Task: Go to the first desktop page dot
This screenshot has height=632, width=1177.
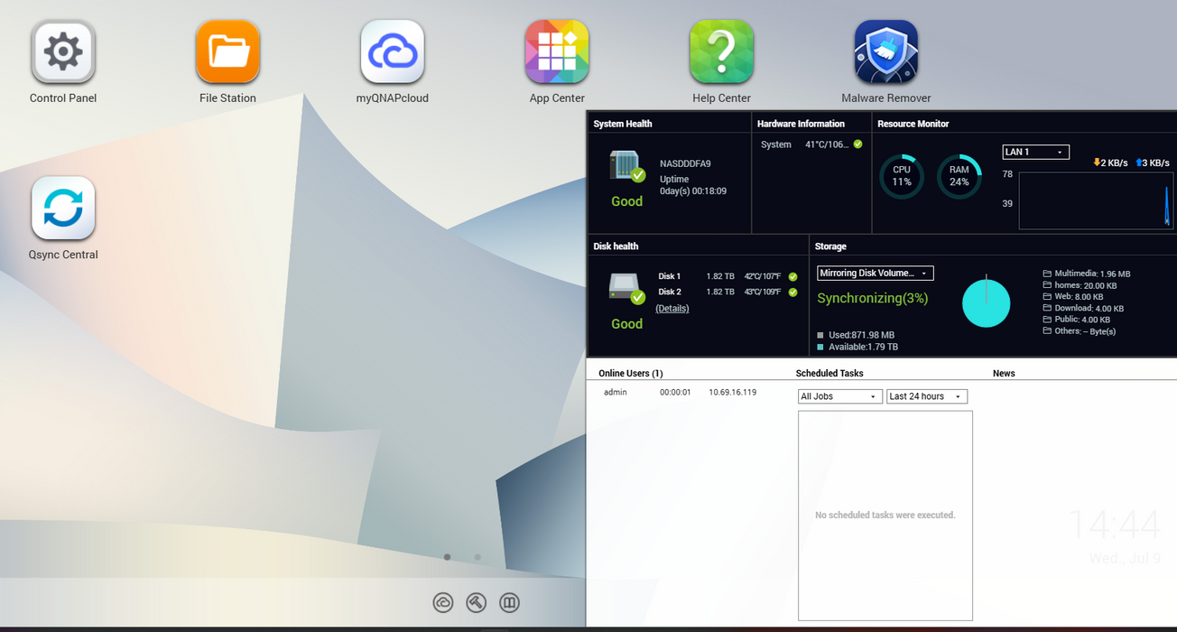Action: tap(447, 557)
